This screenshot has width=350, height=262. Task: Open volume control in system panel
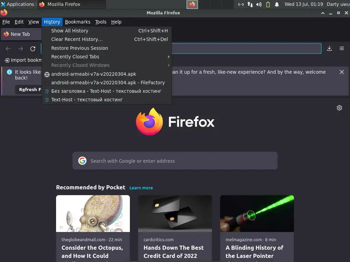pos(259,4)
